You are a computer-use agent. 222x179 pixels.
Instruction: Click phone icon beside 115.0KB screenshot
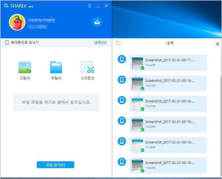(x=122, y=162)
